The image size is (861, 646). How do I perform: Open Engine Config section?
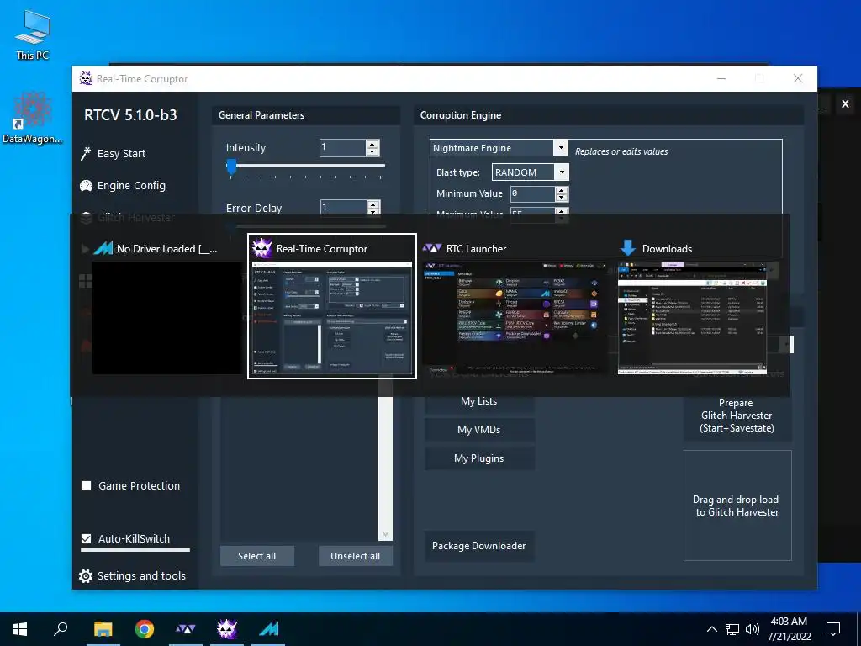click(x=131, y=186)
